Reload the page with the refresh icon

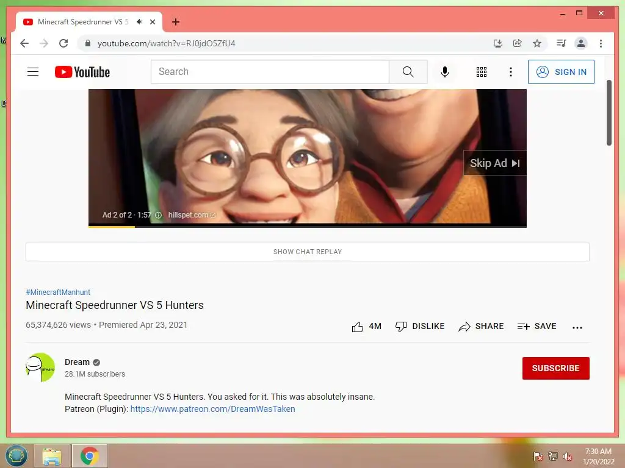(63, 43)
